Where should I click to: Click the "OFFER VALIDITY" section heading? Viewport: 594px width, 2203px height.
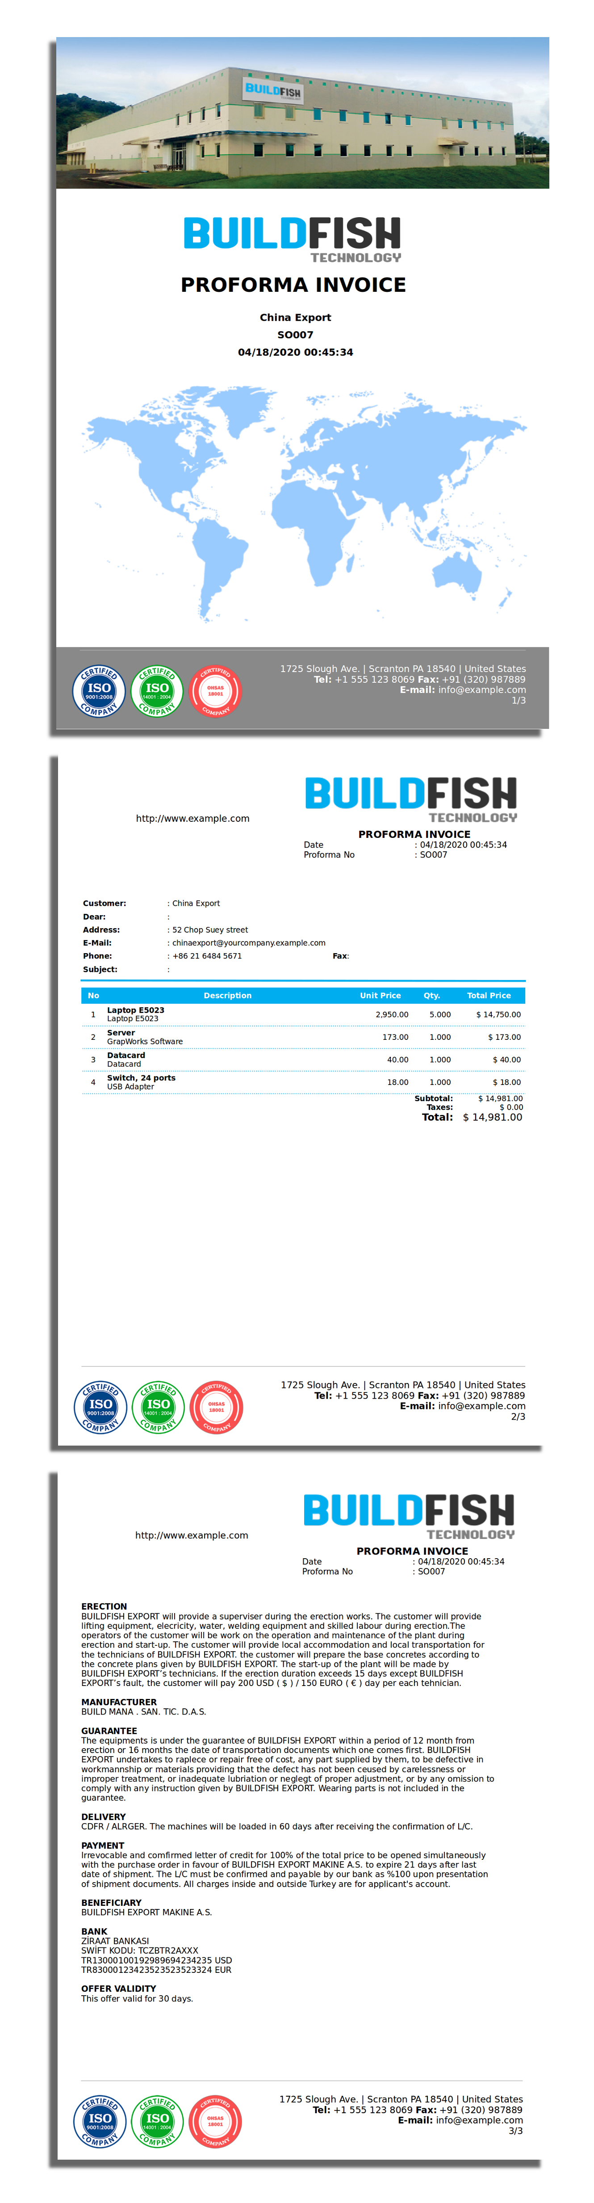click(x=119, y=1989)
